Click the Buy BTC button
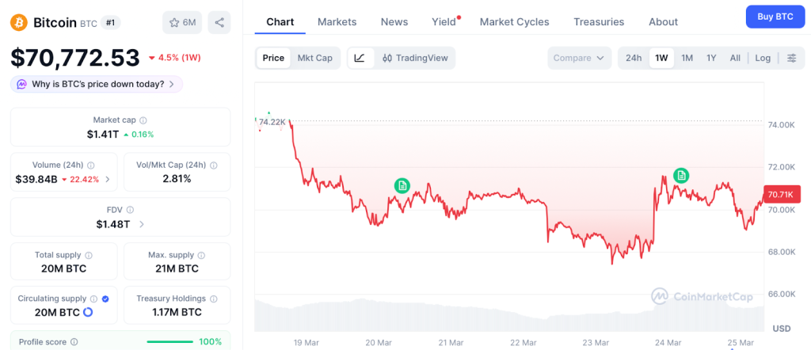 point(775,16)
